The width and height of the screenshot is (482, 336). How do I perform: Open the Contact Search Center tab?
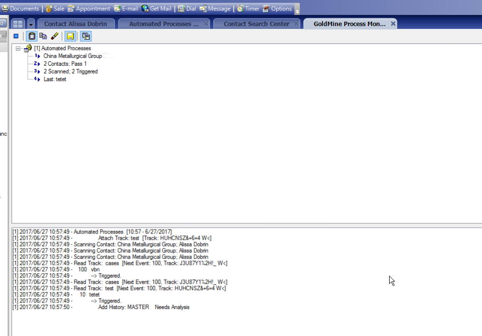click(x=256, y=23)
